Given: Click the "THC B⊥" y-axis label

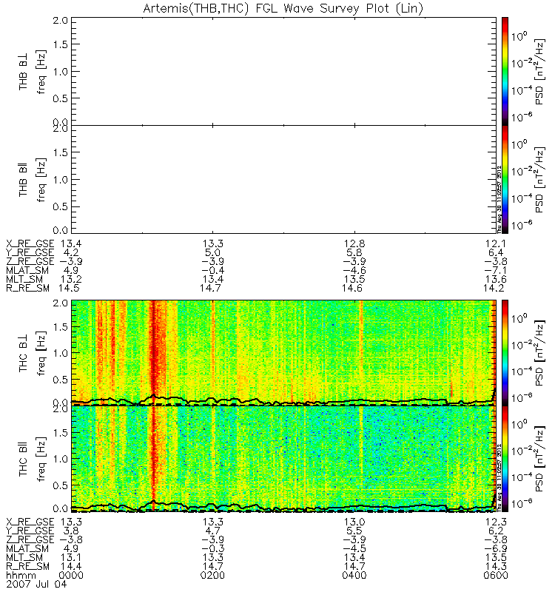Looking at the screenshot, I should (23, 353).
